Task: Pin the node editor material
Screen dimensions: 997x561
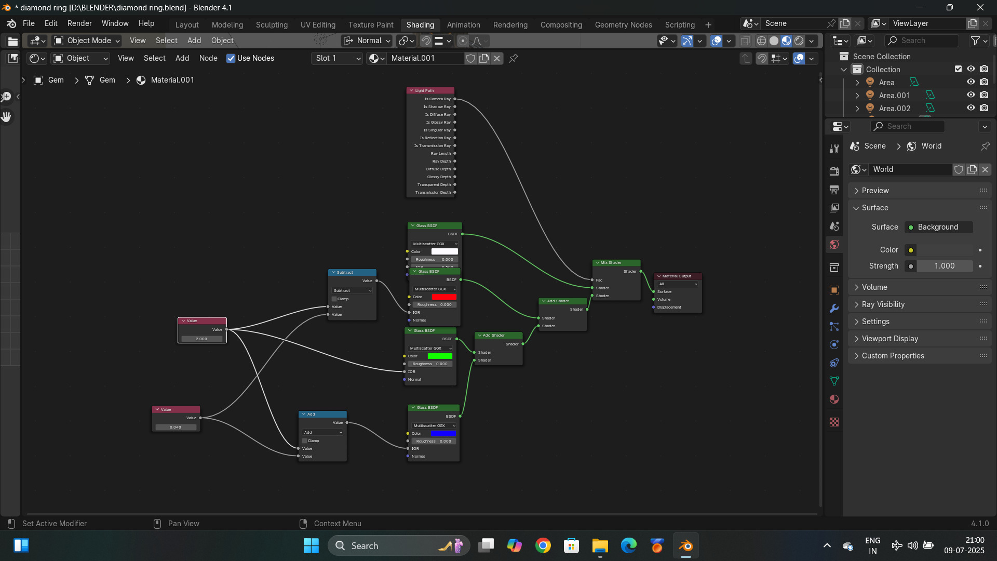Action: point(513,58)
